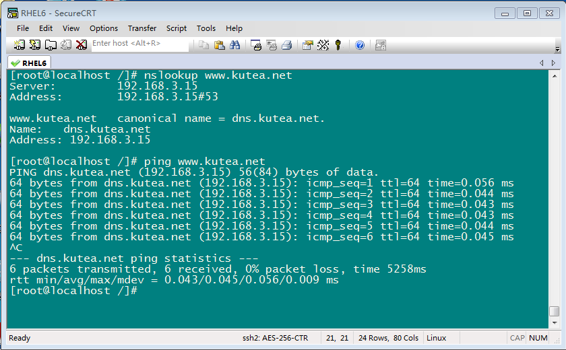Click the SecureCRT title bar app icon
Screen dimensions: 566x350
point(13,13)
